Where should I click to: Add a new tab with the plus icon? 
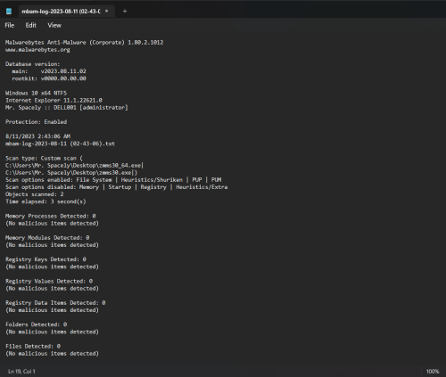coord(125,12)
